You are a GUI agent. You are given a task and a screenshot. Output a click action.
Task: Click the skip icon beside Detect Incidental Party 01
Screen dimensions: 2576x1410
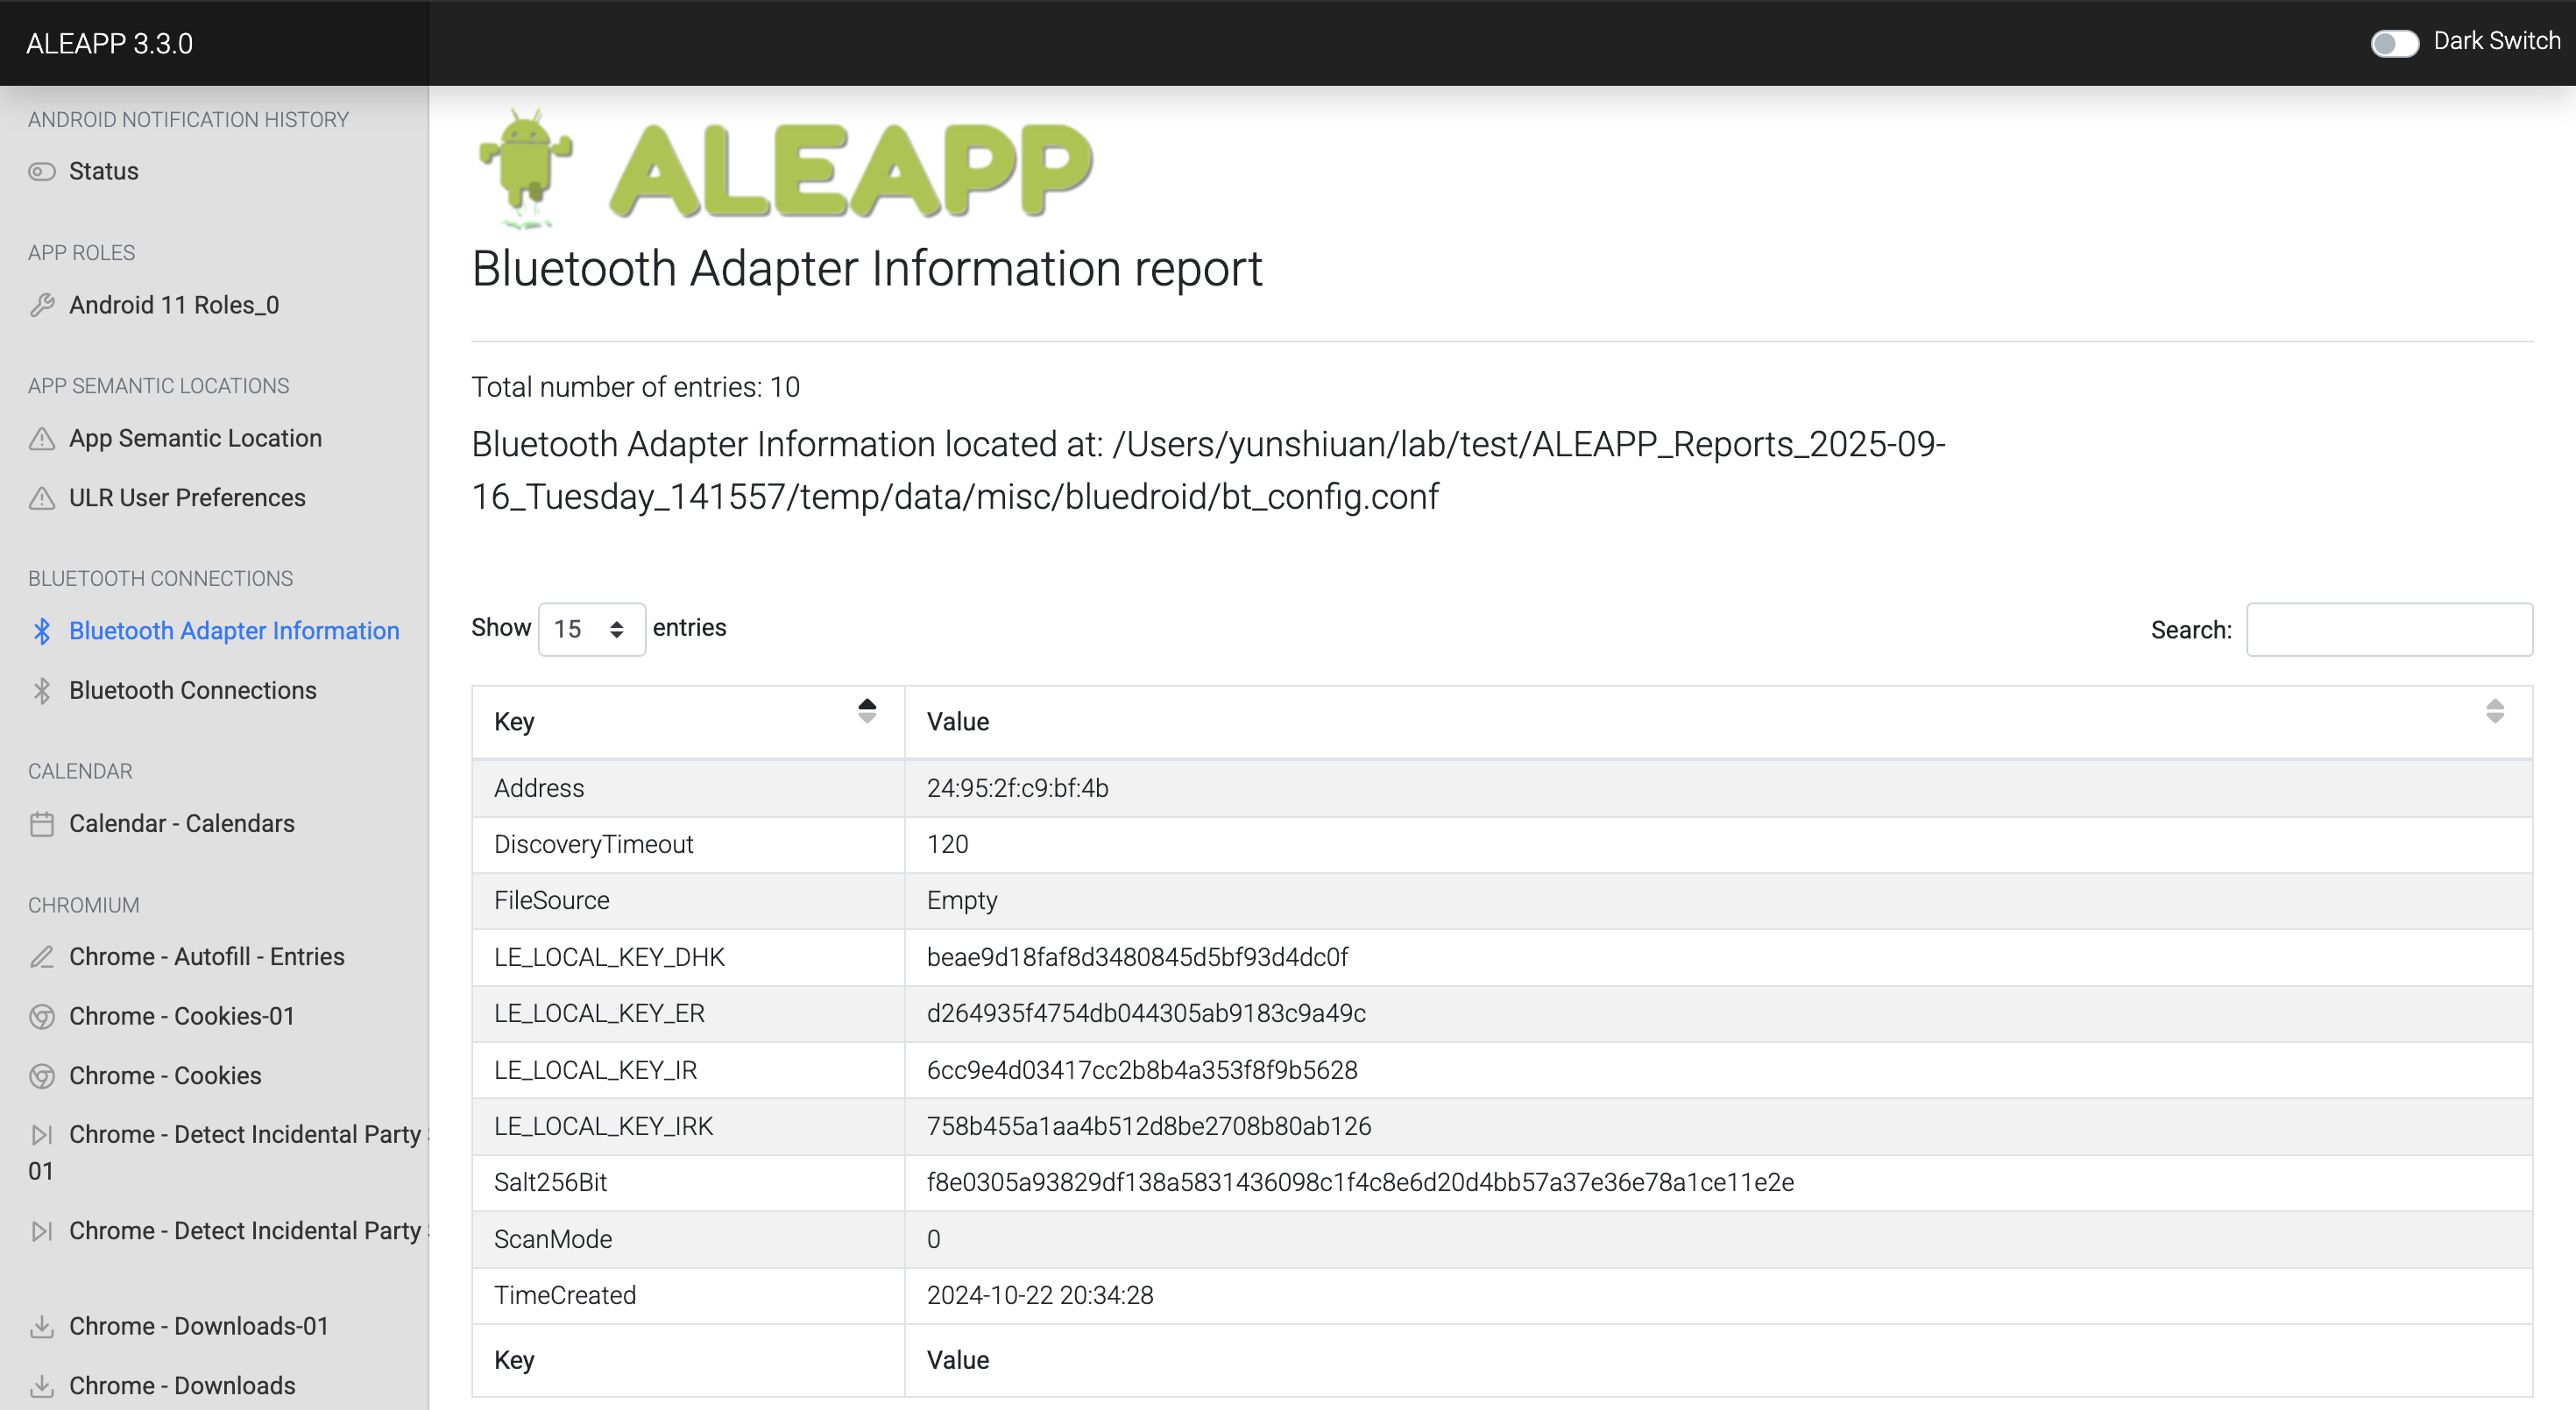click(x=42, y=1134)
